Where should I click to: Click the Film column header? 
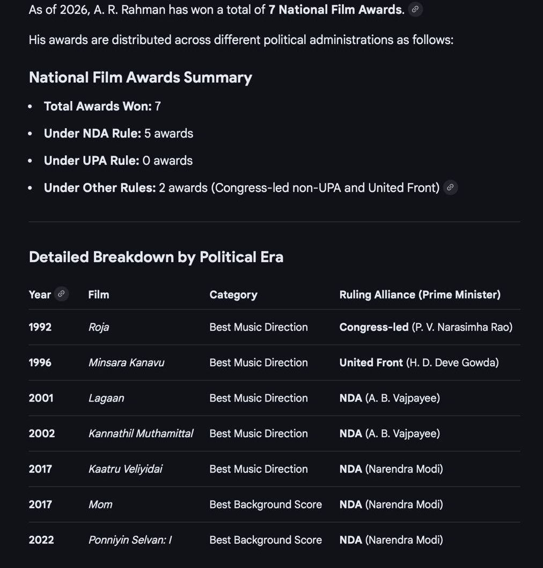pyautogui.click(x=99, y=295)
